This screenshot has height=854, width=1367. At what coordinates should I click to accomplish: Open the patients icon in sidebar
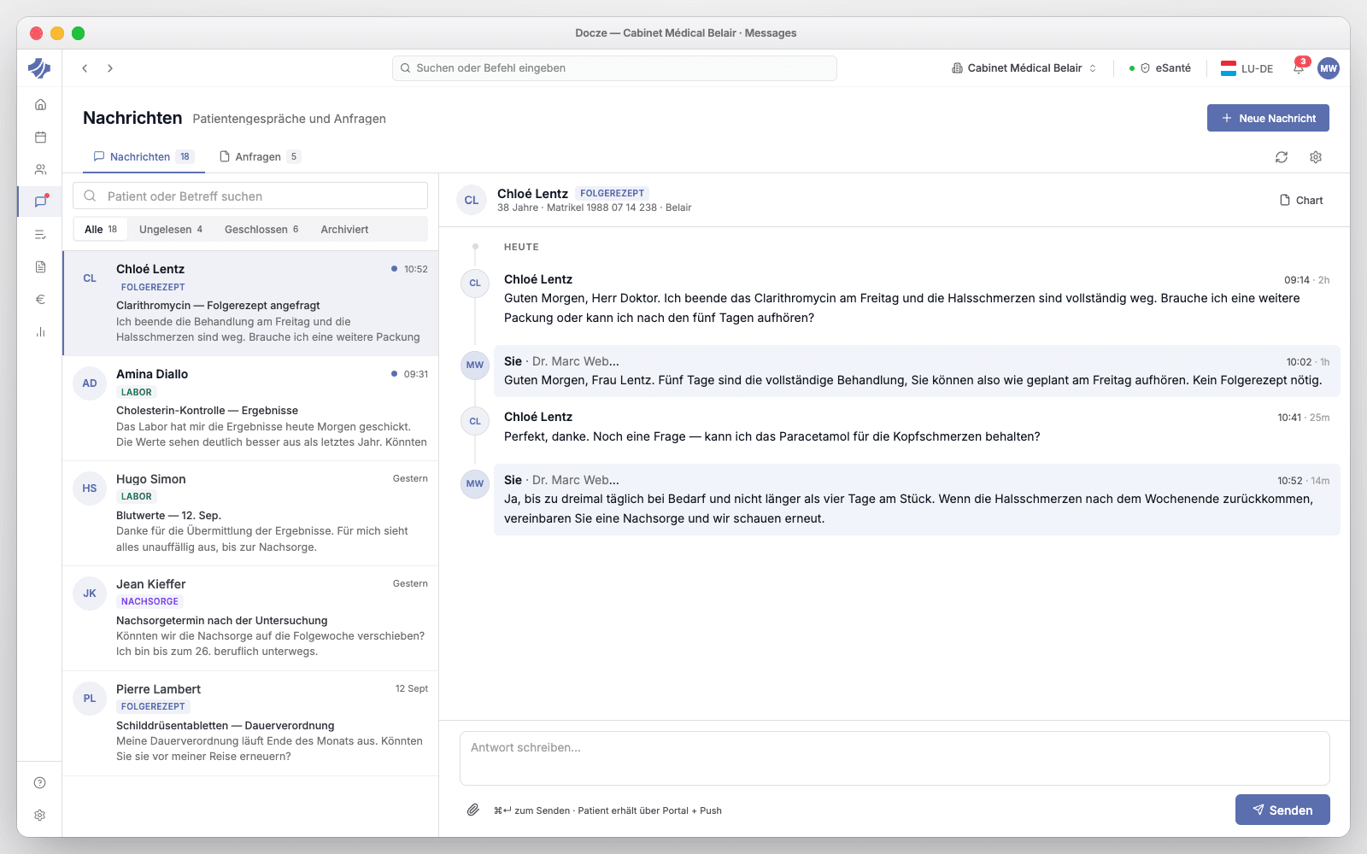(40, 170)
